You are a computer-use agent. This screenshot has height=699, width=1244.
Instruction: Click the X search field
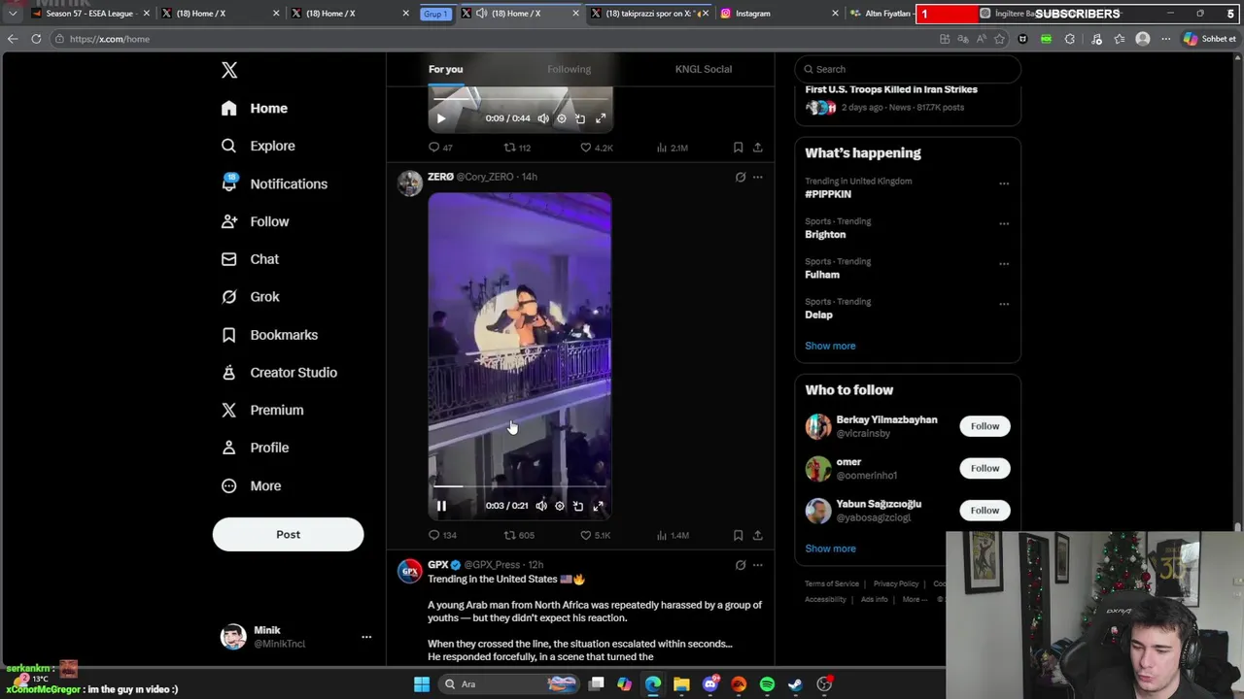coord(908,69)
